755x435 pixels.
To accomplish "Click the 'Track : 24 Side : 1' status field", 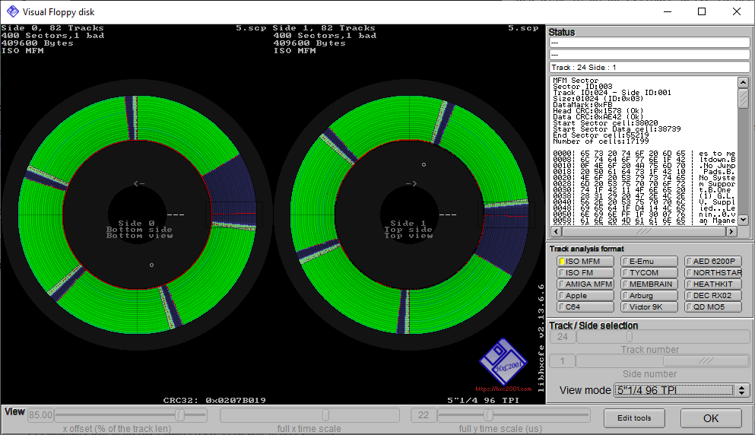I will coord(649,67).
